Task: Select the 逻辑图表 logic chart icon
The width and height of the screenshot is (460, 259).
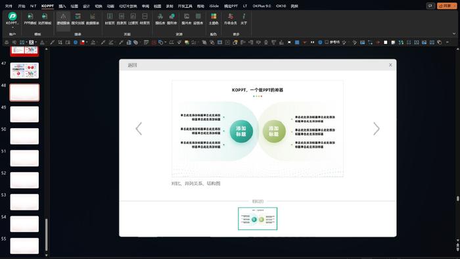Action: (63, 19)
